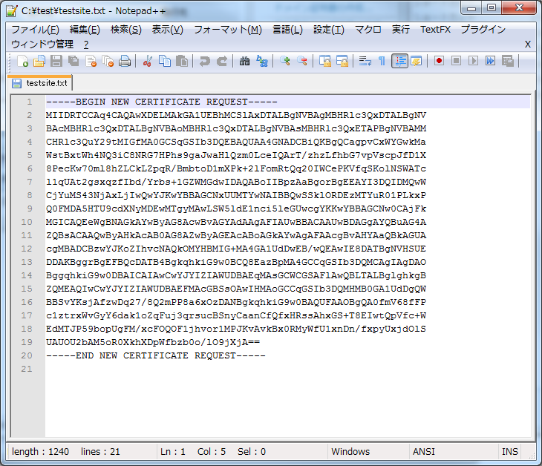Image resolution: width=542 pixels, height=466 pixels.
Task: Click Save Current Recorded Macro icon
Action: point(508,61)
